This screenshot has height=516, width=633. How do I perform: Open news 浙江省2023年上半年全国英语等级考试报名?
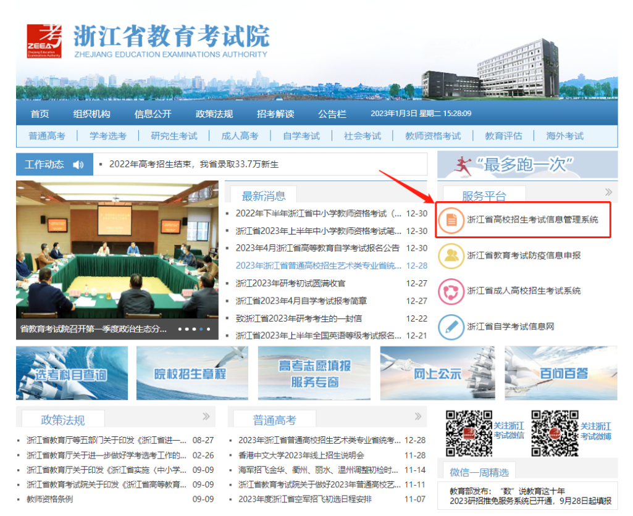[x=318, y=336]
